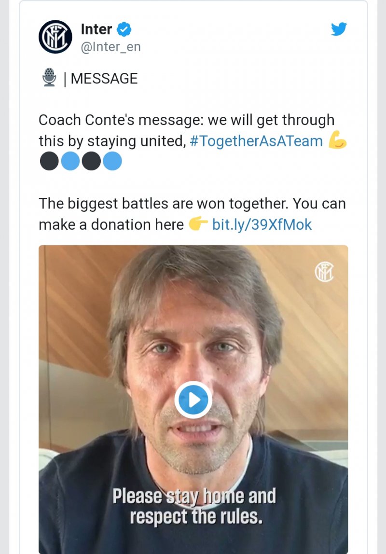Image resolution: width=386 pixels, height=554 pixels.
Task: Click the Inter watermark logo in video
Action: 324,272
